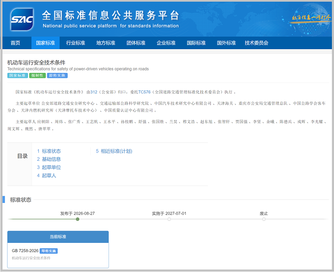Click the 目录 label
This screenshot has height=272, width=334.
[23, 156]
